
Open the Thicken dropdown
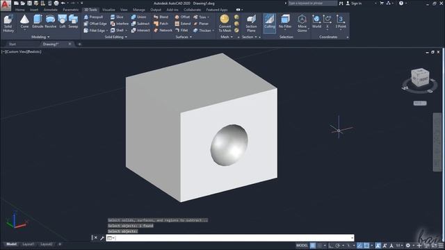click(213, 31)
